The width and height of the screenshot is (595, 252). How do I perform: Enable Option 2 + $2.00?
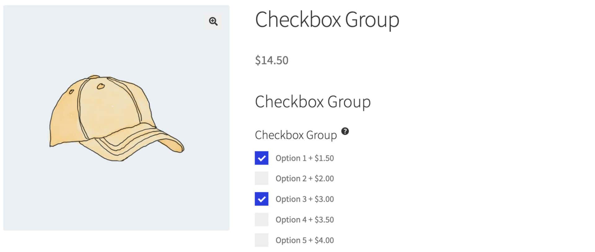coord(262,178)
